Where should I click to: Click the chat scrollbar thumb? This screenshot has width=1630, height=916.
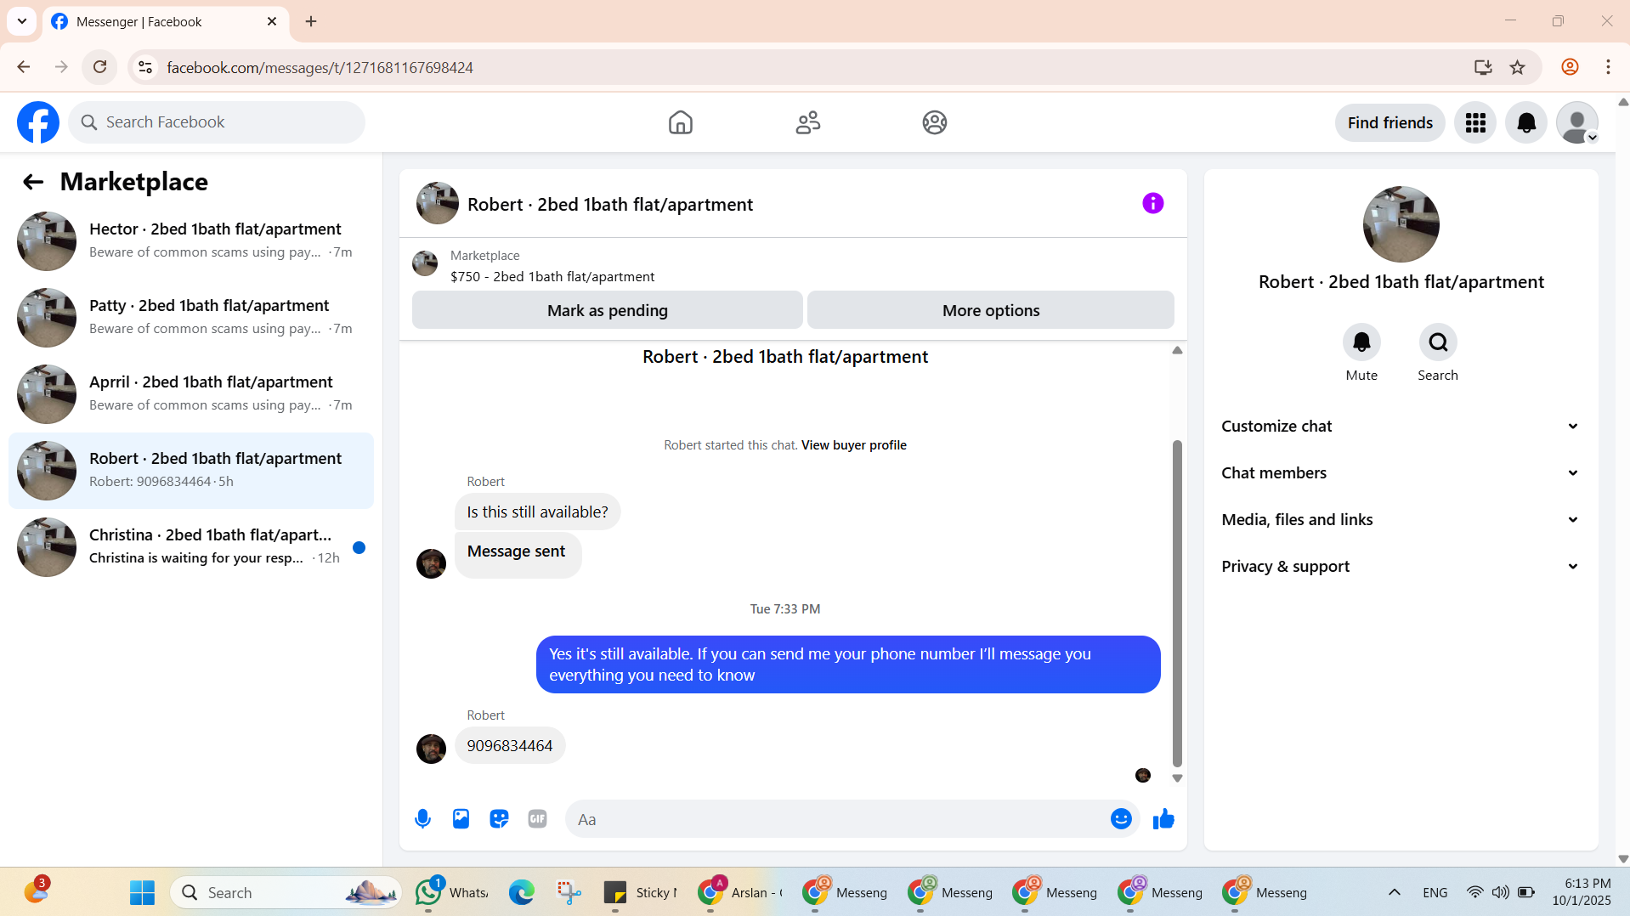pos(1177,603)
